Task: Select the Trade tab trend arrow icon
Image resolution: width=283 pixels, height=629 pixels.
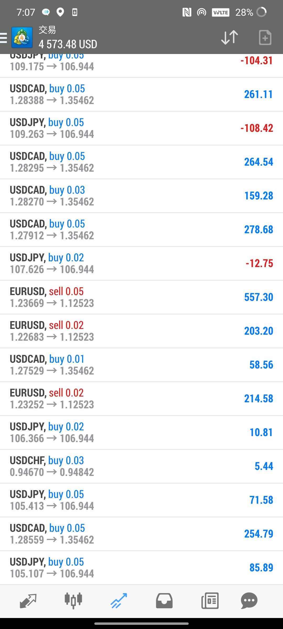Action: click(x=119, y=601)
